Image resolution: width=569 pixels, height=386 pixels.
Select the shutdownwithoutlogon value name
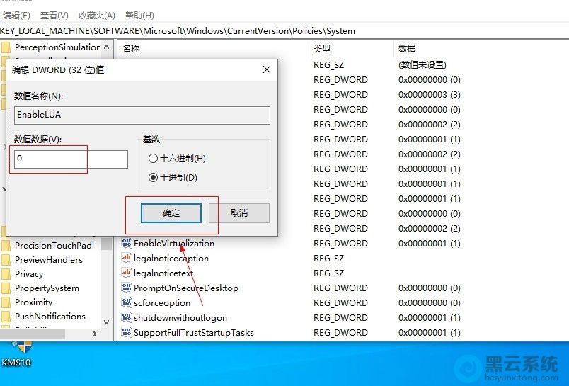(180, 318)
